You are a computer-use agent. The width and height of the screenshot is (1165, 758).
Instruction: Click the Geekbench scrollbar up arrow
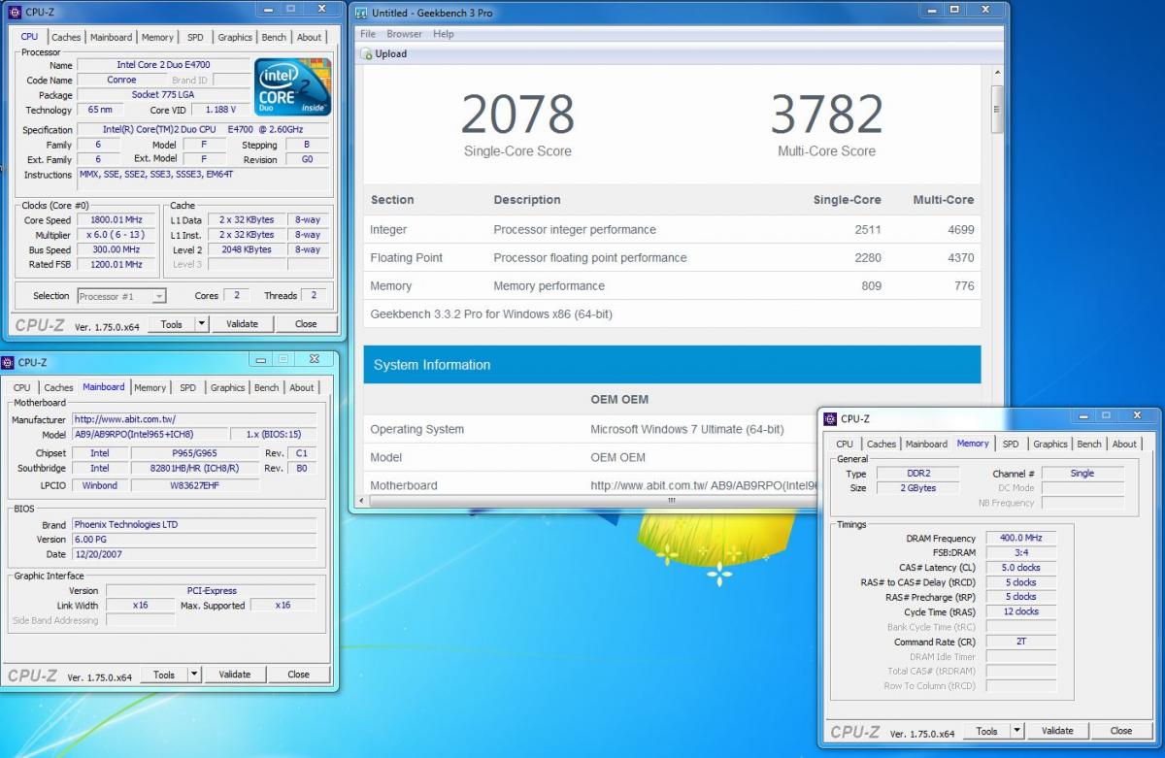point(996,73)
